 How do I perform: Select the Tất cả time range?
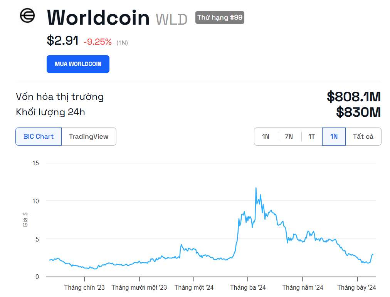click(x=363, y=136)
